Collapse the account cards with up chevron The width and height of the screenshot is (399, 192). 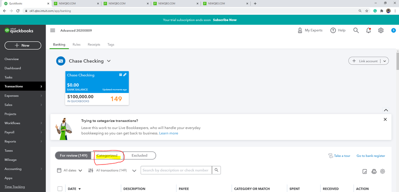386,110
